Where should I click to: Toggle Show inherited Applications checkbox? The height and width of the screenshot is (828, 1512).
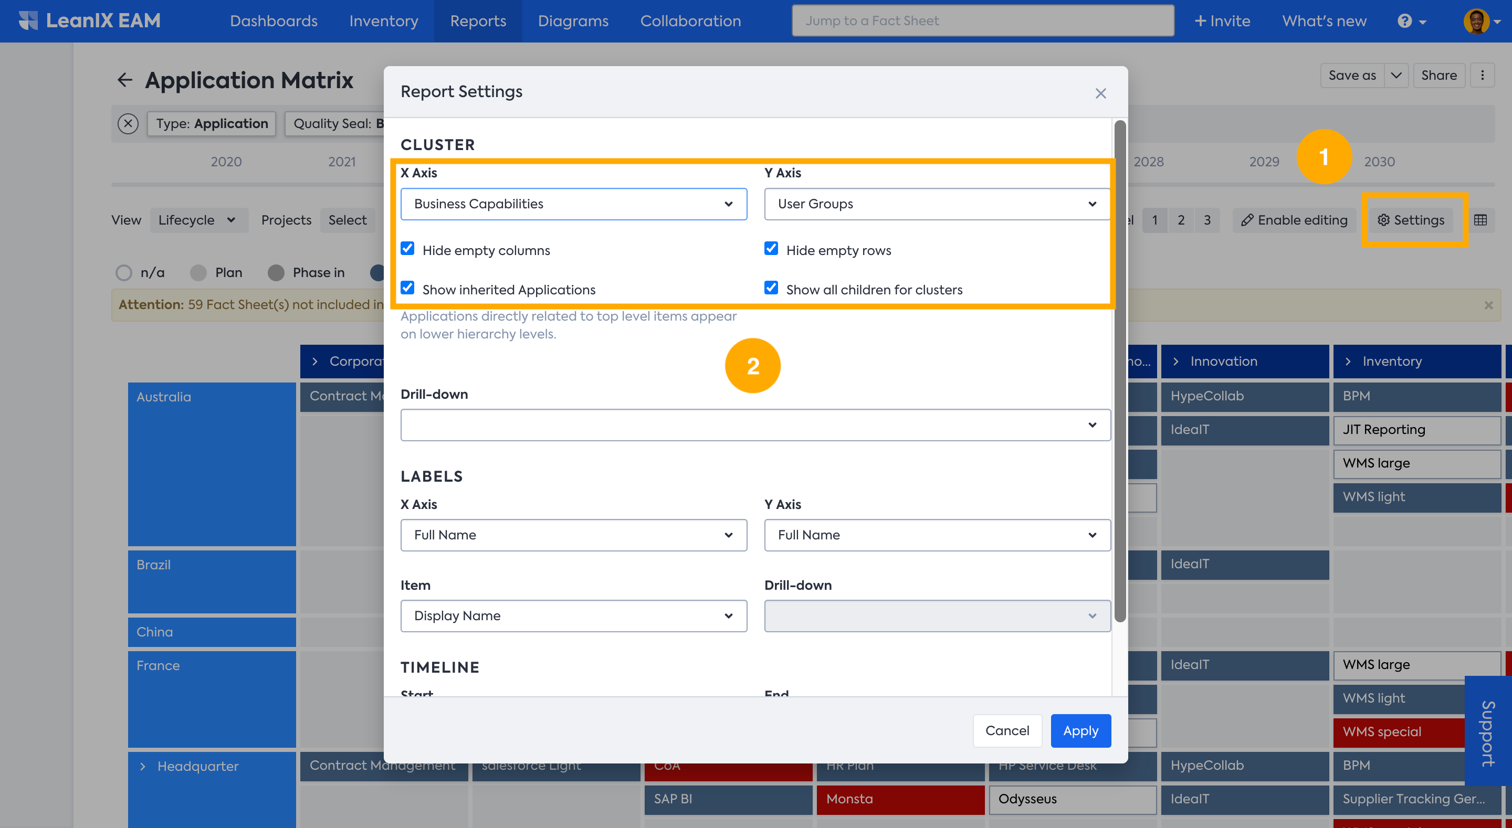[407, 288]
